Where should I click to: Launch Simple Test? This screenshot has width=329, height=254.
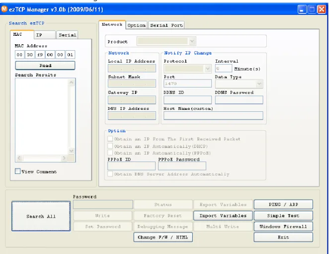(x=283, y=216)
